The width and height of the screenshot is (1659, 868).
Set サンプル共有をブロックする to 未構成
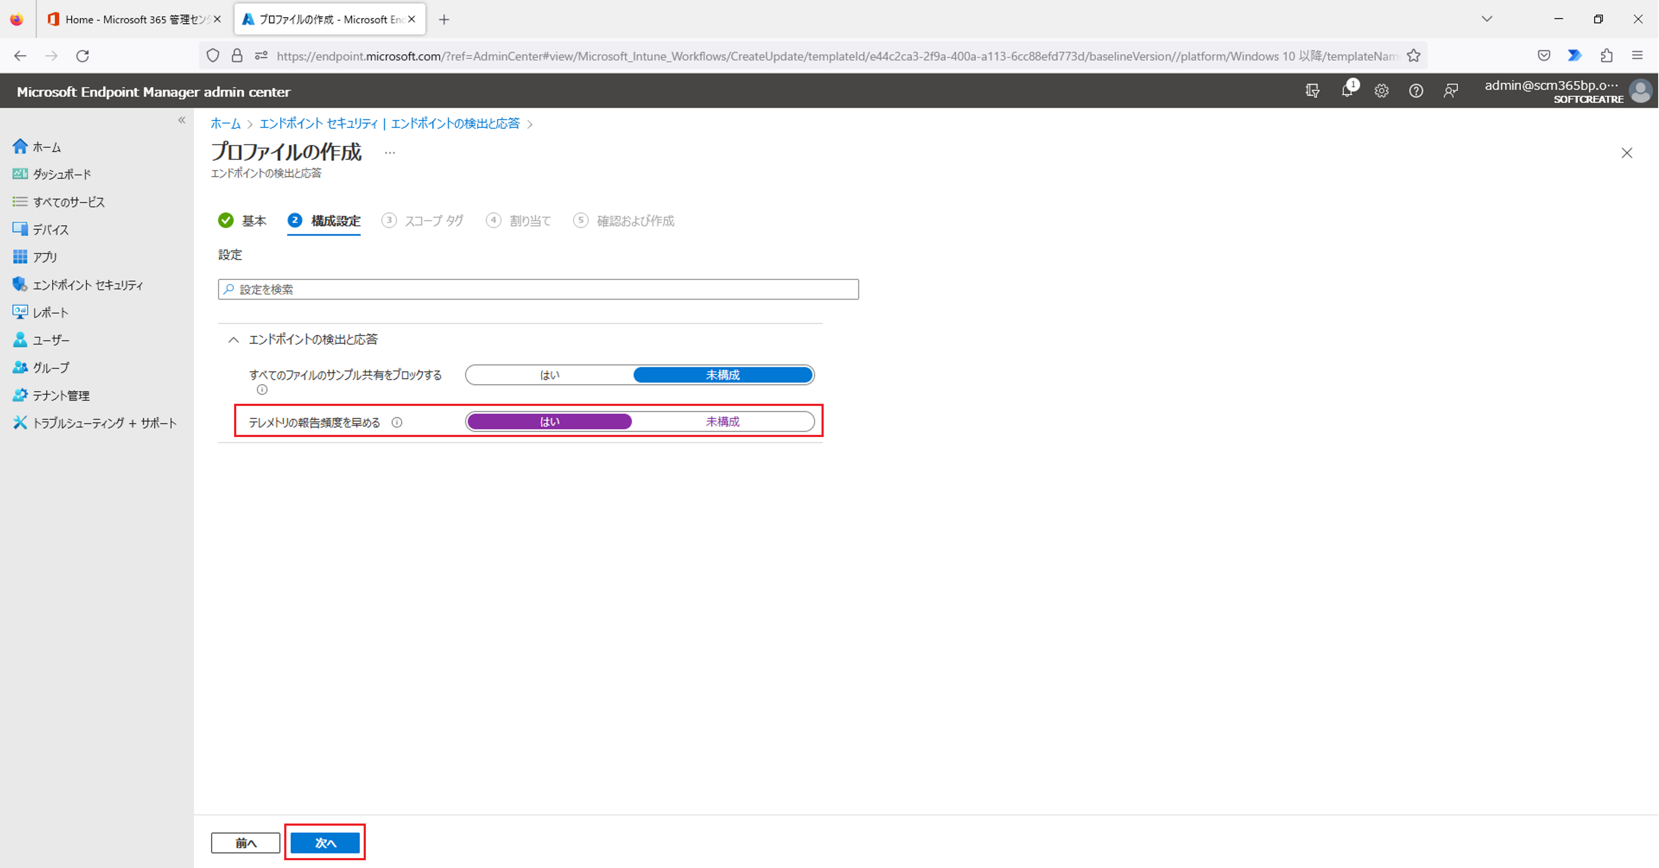(x=723, y=375)
